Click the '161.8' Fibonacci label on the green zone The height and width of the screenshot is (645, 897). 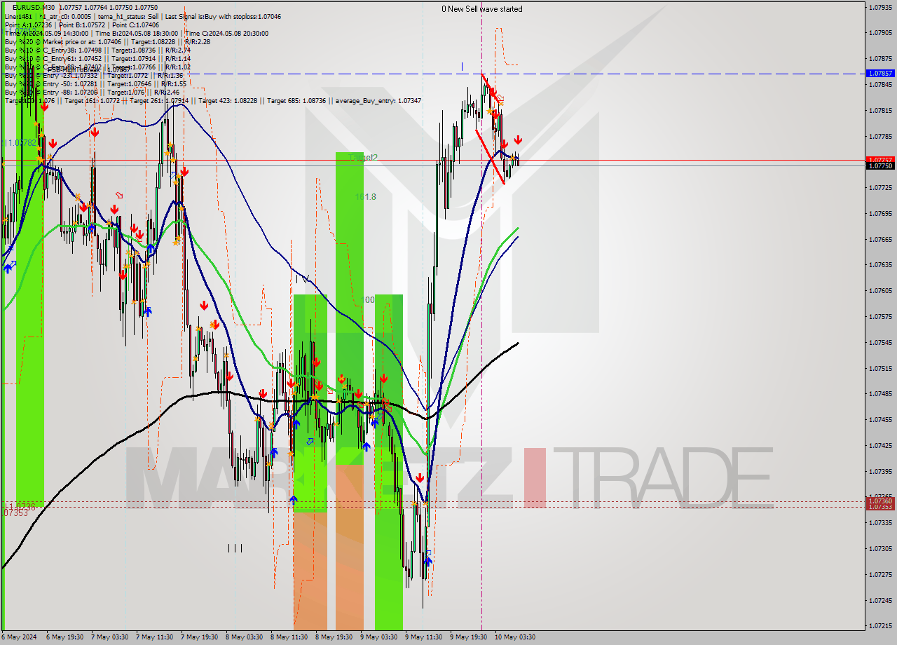(365, 197)
